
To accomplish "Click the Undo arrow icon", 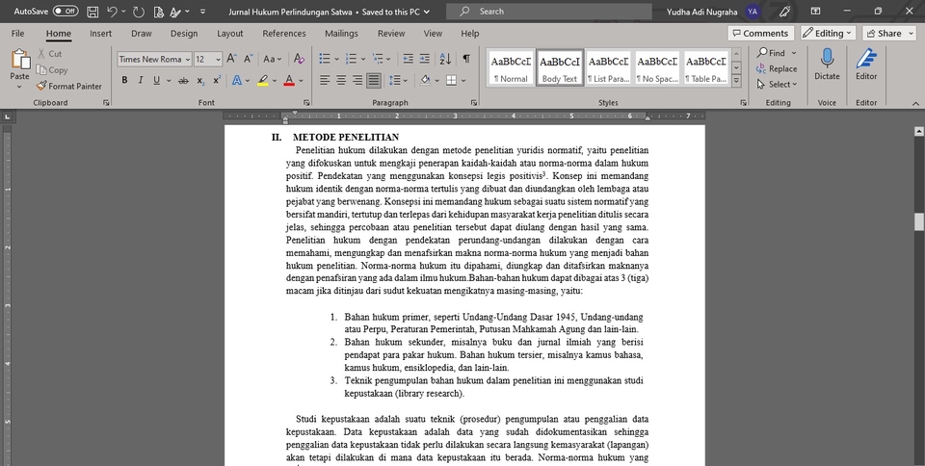I will pyautogui.click(x=113, y=12).
